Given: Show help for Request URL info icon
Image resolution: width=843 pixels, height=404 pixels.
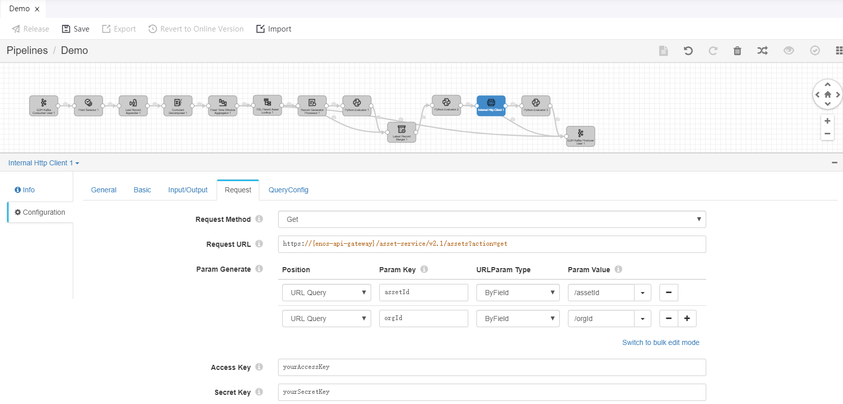Looking at the screenshot, I should click(259, 244).
